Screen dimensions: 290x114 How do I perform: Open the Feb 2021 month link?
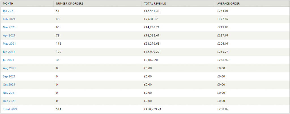pos(9,19)
